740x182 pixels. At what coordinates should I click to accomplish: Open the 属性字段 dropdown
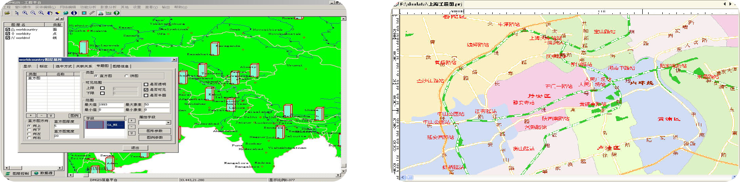[x=168, y=122]
